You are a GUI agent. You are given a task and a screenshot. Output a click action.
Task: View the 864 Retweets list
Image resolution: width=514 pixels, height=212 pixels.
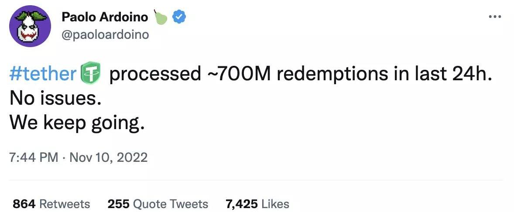click(x=51, y=204)
